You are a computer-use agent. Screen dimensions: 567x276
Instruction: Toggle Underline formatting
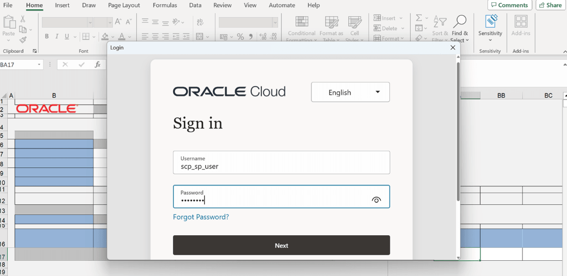click(67, 37)
